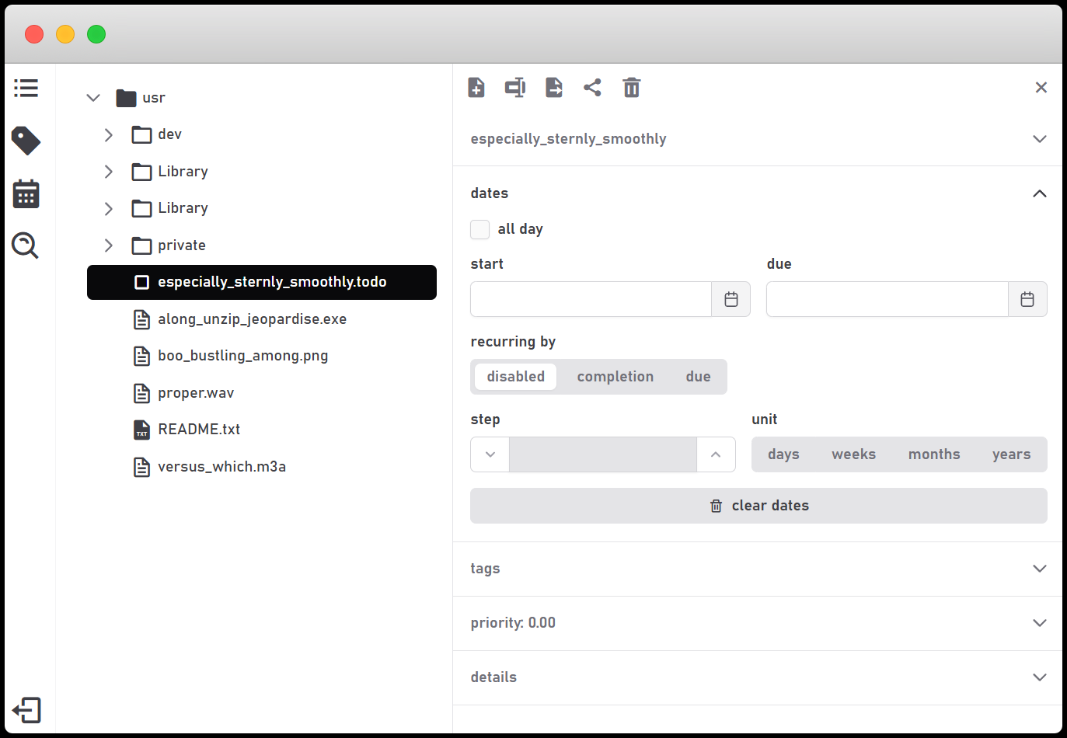Expand the tags section
The height and width of the screenshot is (738, 1067).
(x=1040, y=569)
